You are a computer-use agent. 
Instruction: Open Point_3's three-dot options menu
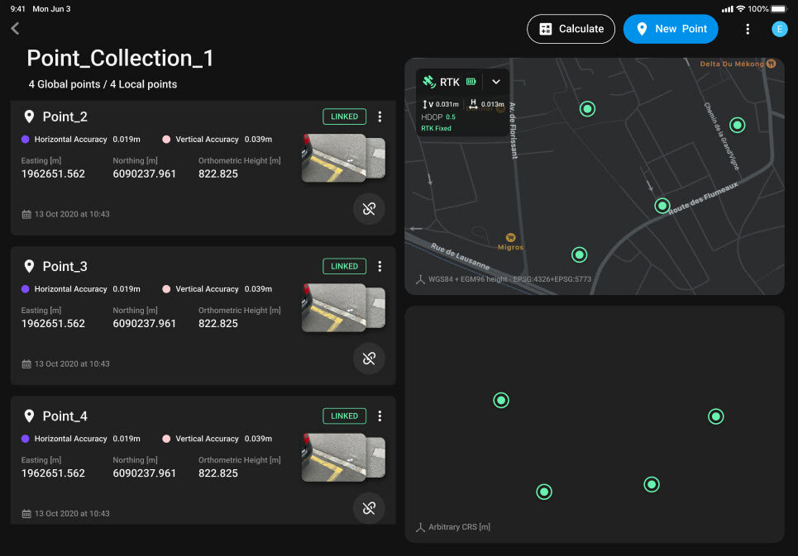[380, 266]
